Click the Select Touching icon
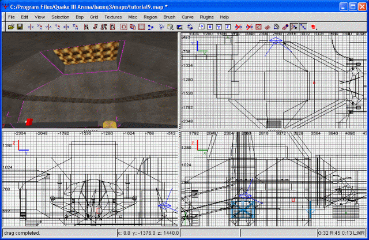The width and height of the screenshot is (369, 240). 95,27
